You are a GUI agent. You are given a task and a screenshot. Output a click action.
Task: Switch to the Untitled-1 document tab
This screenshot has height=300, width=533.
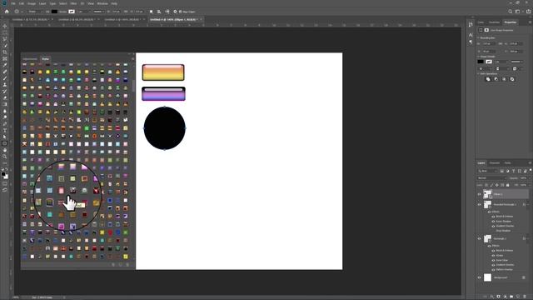coord(31,20)
